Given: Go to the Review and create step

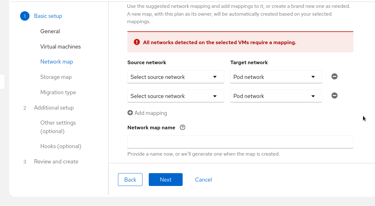Looking at the screenshot, I should (56, 162).
